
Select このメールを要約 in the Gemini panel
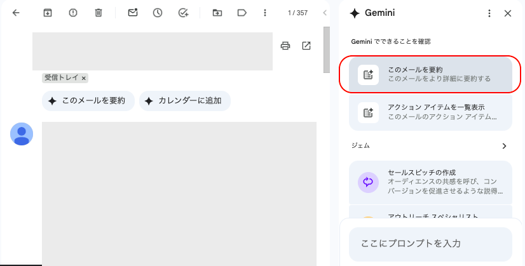(430, 74)
